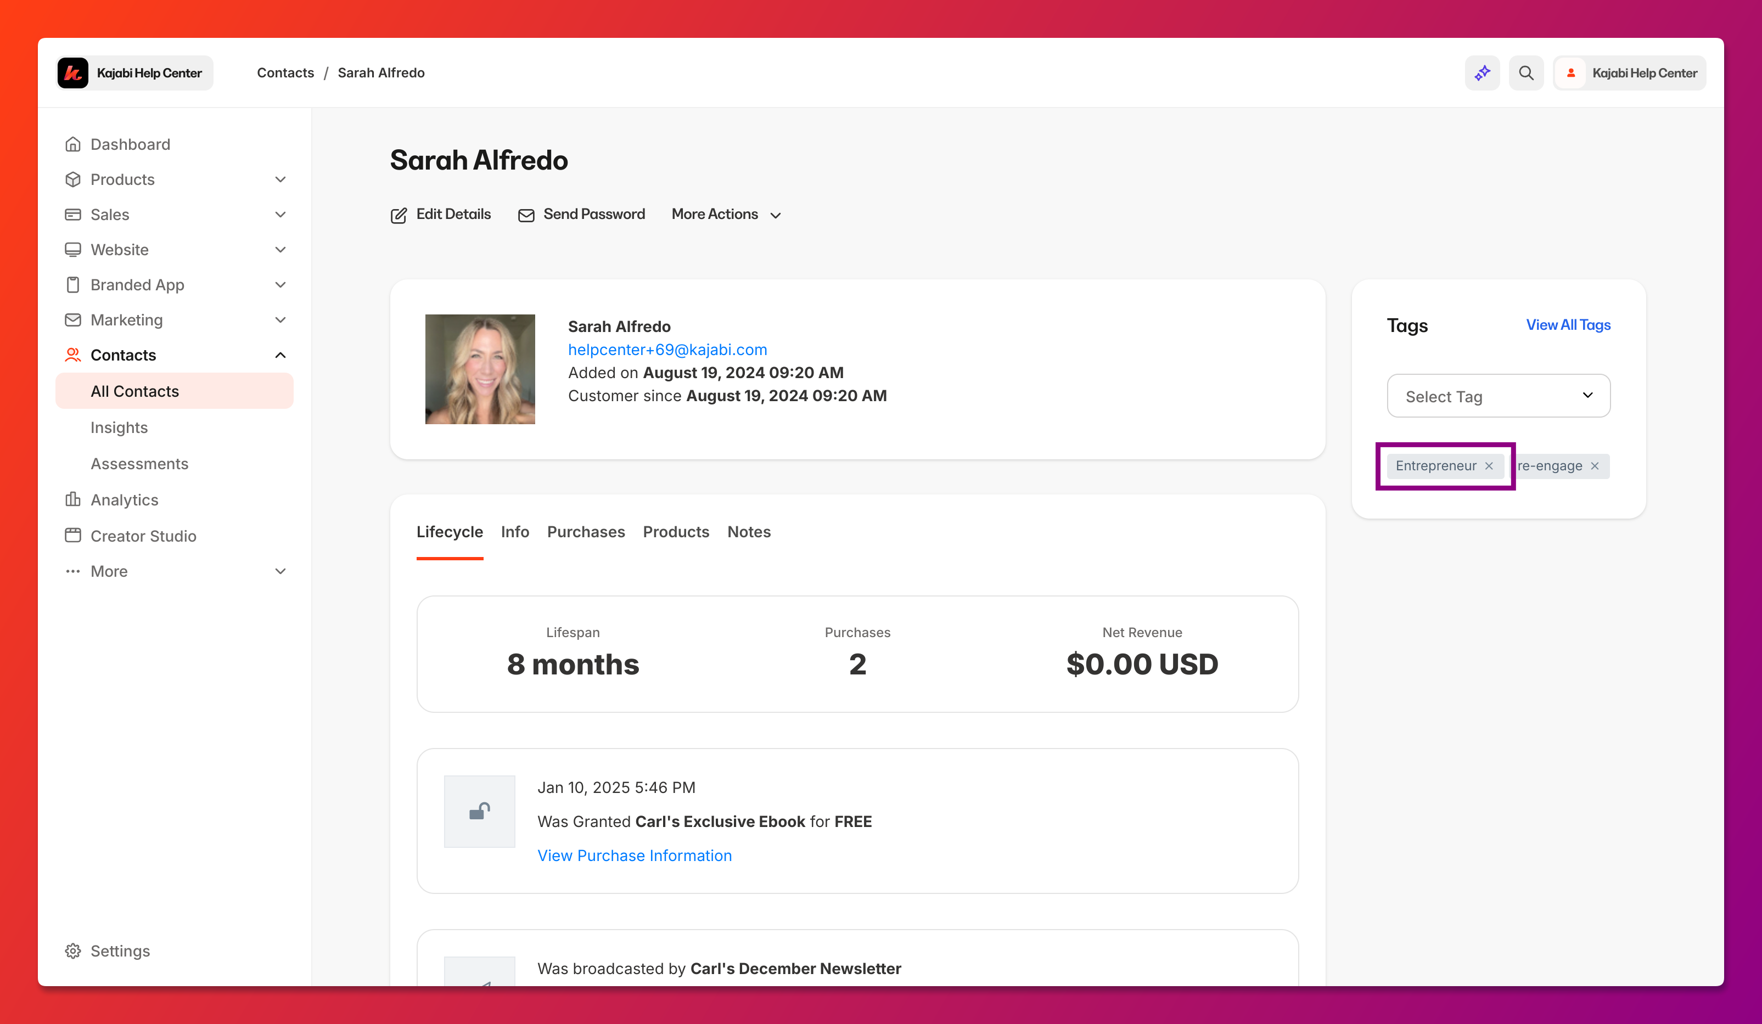Open the AI sparkle assistant icon
The width and height of the screenshot is (1762, 1024).
point(1482,72)
